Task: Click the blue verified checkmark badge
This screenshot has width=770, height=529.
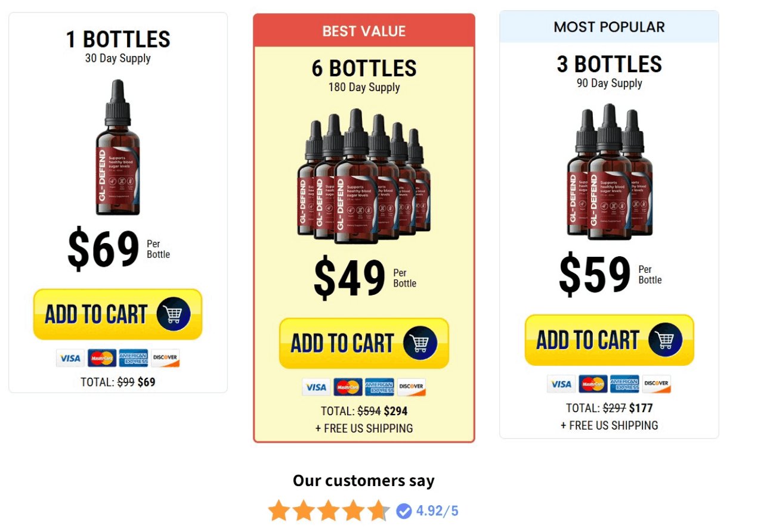Action: (x=404, y=511)
